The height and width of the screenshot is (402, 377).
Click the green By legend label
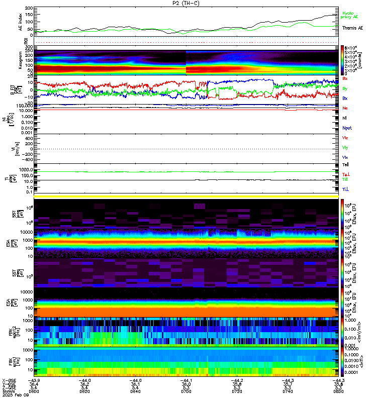tap(345, 88)
